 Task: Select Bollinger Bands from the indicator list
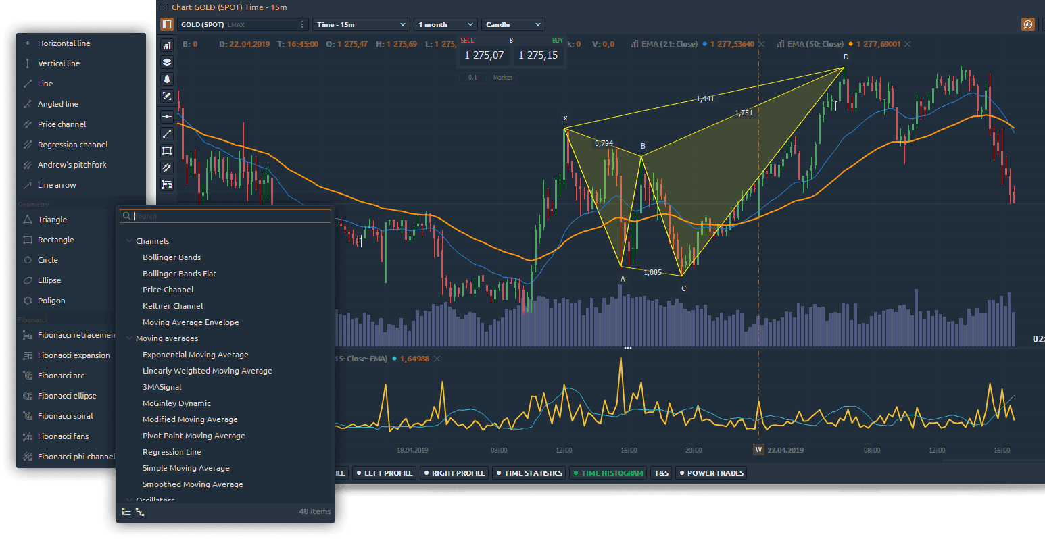coord(172,257)
